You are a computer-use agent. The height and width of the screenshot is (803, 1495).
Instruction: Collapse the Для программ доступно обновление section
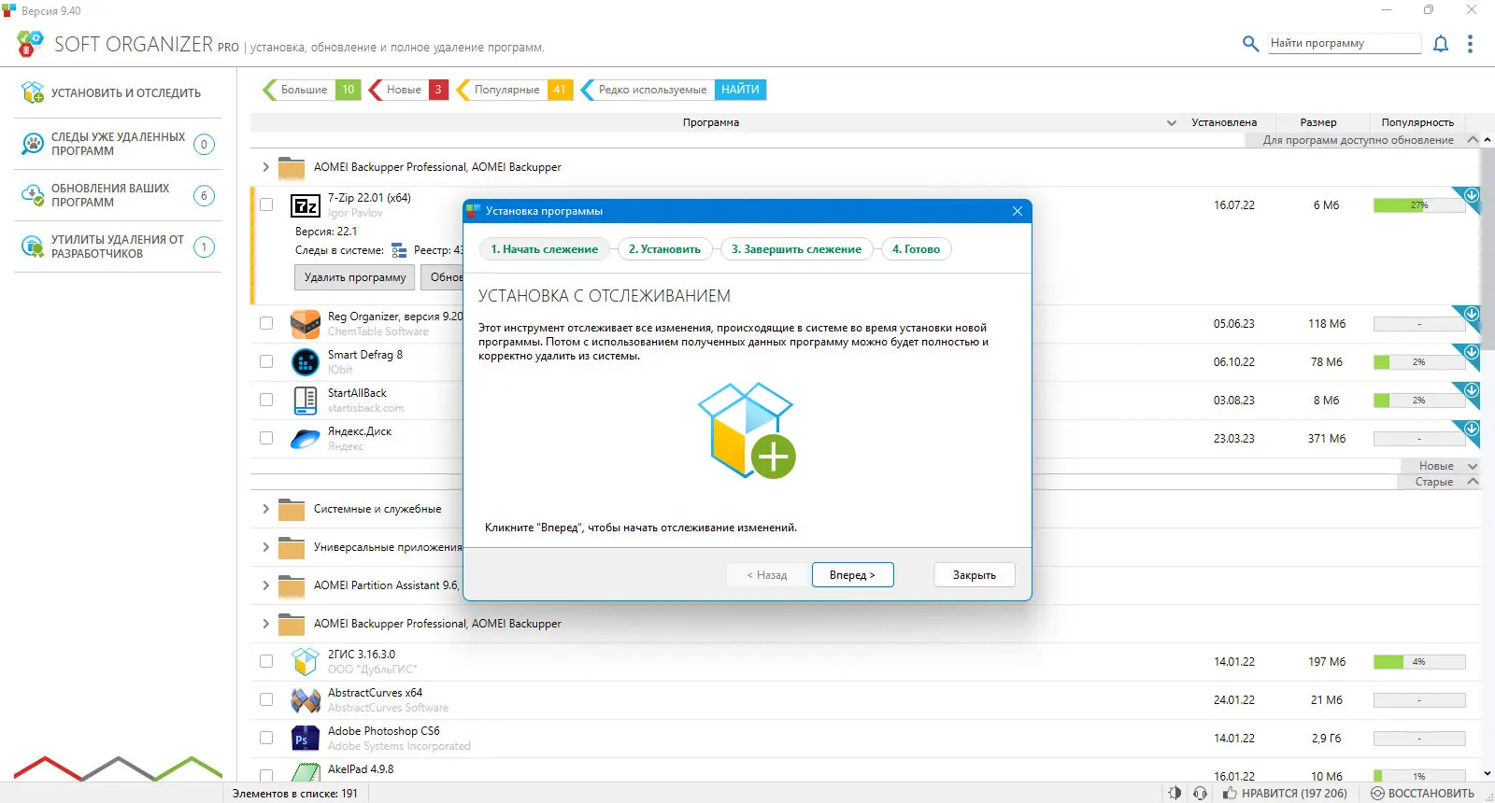[1473, 140]
